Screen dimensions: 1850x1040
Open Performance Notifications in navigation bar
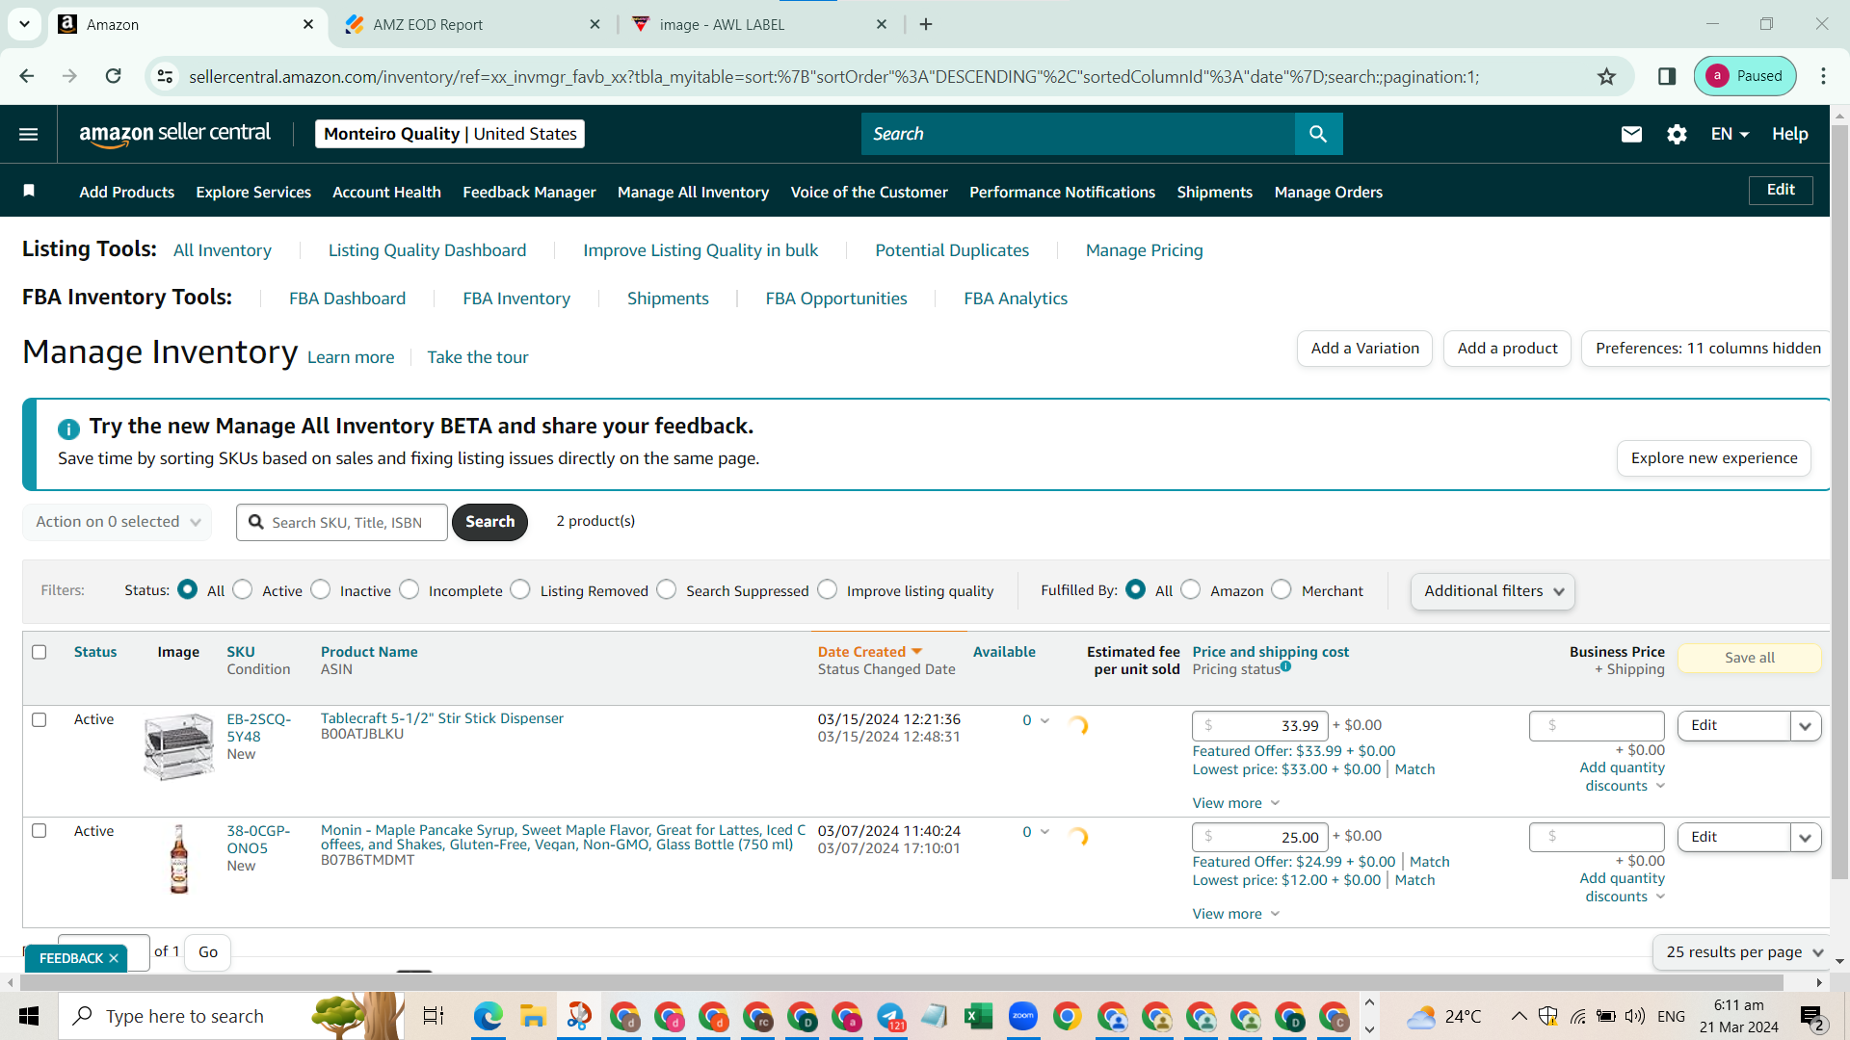[1062, 192]
